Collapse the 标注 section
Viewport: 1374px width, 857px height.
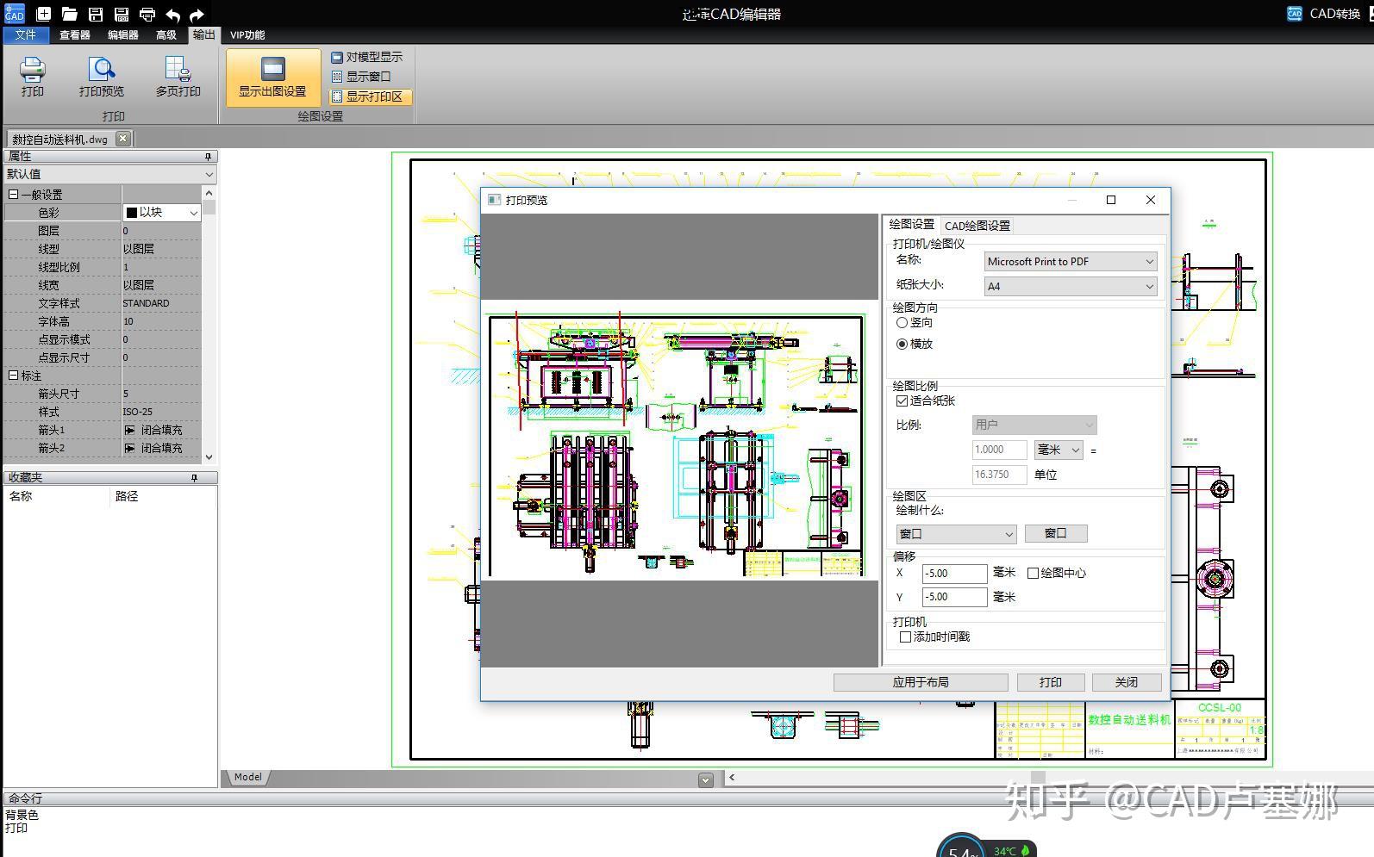(x=14, y=376)
